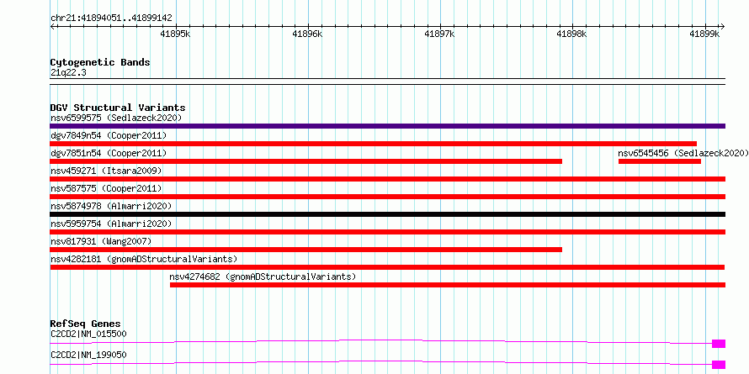
Task: Click the 41896k ruler position
Action: click(x=308, y=34)
